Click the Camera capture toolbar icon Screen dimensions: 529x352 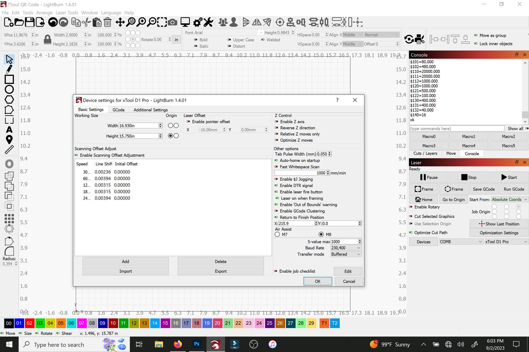[172, 22]
